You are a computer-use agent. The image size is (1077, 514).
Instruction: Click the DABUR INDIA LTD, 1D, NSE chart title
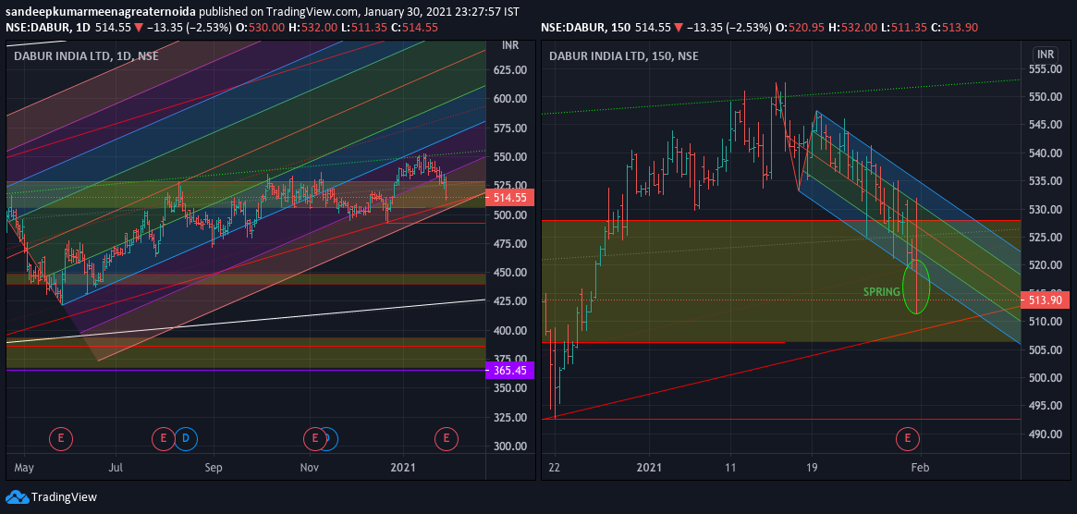click(87, 56)
